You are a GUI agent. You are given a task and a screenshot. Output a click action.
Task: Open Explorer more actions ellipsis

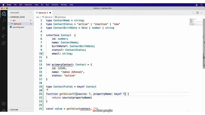pos(30,13)
